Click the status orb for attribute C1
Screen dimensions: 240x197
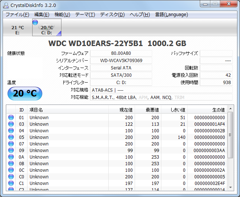point(11,183)
